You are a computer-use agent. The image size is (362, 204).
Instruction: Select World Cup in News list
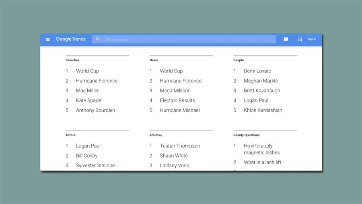171,71
